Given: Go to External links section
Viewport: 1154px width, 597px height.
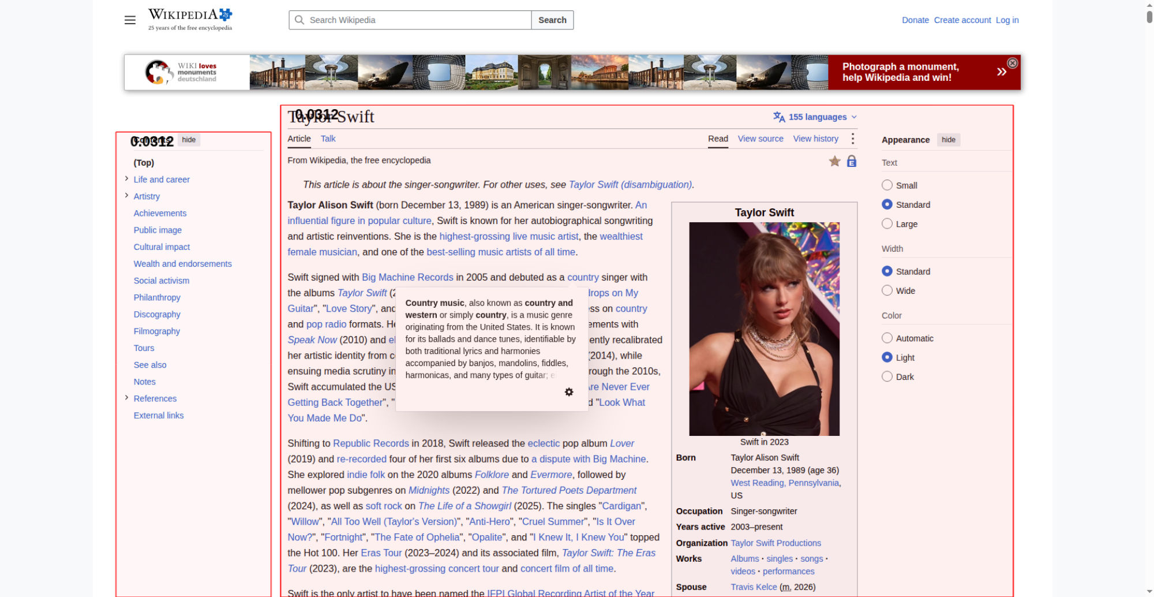Looking at the screenshot, I should [x=159, y=415].
